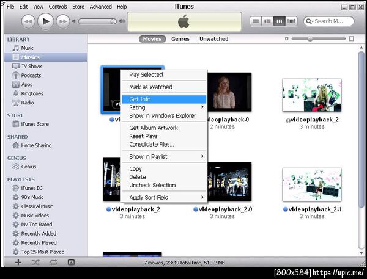The width and height of the screenshot is (367, 279).
Task: Open the View menu
Action: 38,7
